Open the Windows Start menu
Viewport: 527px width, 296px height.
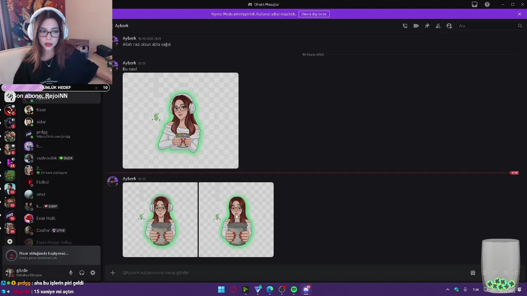(221, 289)
